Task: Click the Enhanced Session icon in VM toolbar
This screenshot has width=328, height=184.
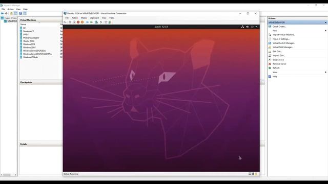Action: (106, 22)
